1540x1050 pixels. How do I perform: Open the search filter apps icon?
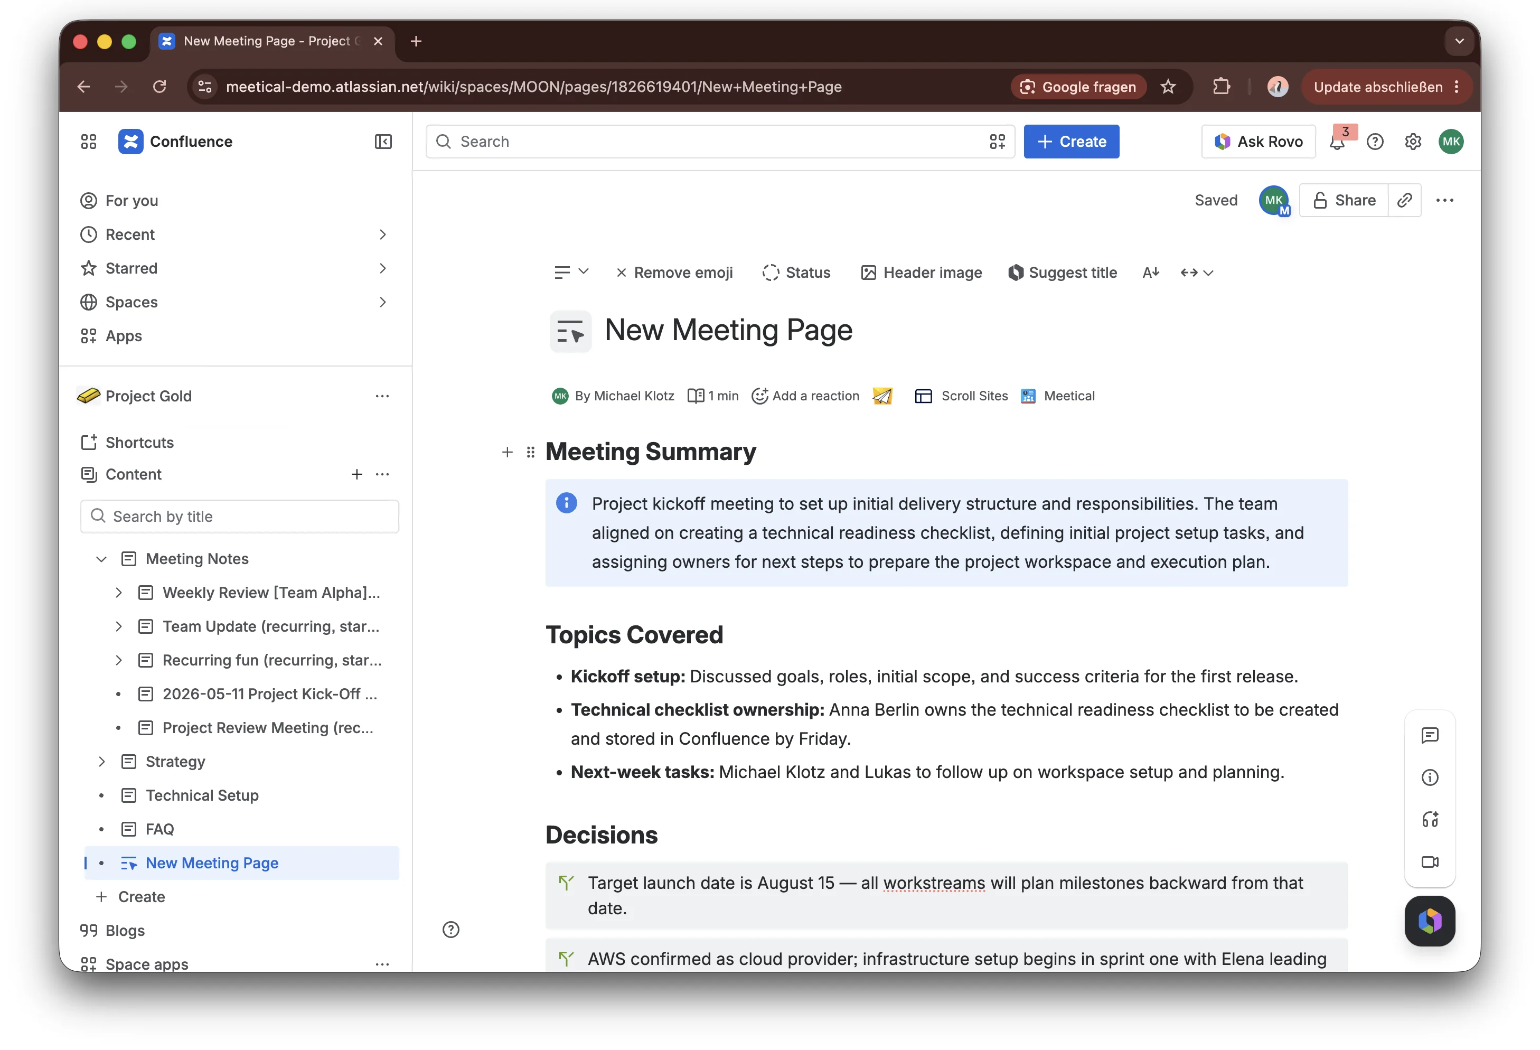click(997, 141)
